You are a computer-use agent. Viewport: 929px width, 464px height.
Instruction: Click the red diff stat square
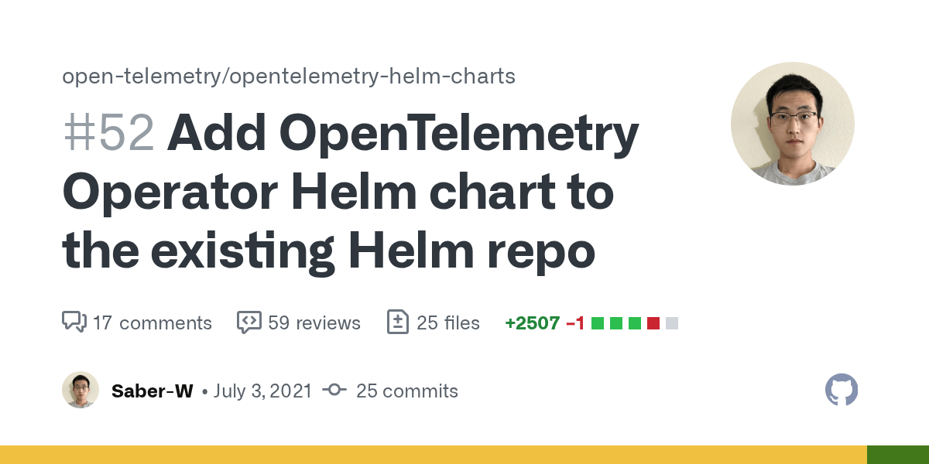[x=653, y=323]
